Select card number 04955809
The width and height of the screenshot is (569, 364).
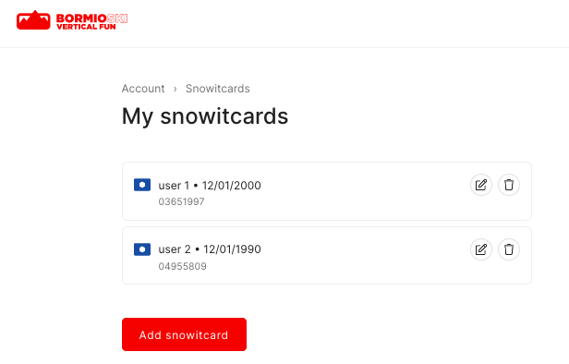tap(183, 266)
